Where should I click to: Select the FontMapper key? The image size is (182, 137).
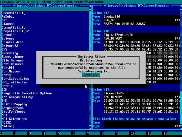pos(11,71)
